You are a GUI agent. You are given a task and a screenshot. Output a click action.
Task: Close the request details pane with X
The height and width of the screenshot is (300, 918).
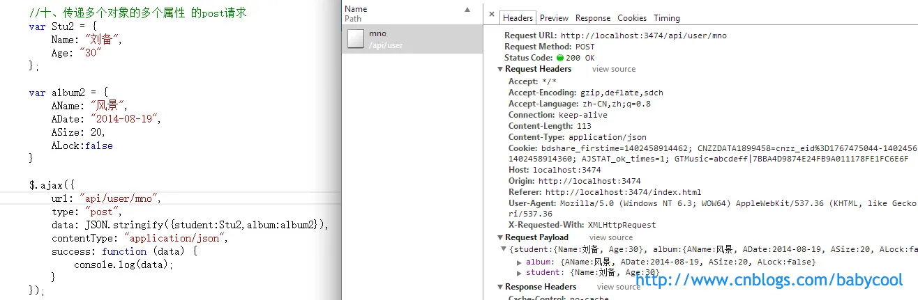[x=491, y=15]
